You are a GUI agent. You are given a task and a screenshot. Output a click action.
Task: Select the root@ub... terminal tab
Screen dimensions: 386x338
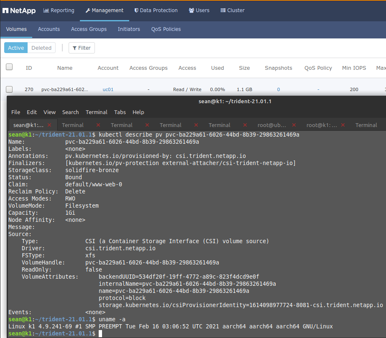coord(272,125)
